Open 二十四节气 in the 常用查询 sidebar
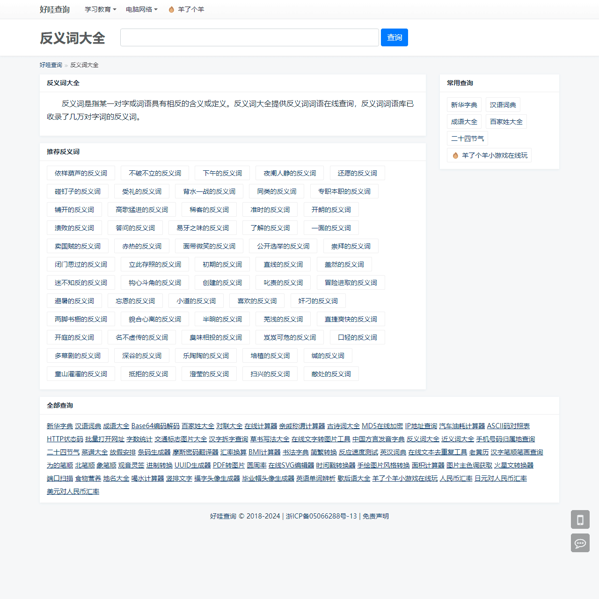 tap(468, 139)
